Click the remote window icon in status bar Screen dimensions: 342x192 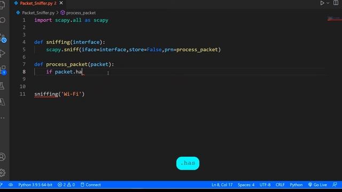(x=1, y=185)
